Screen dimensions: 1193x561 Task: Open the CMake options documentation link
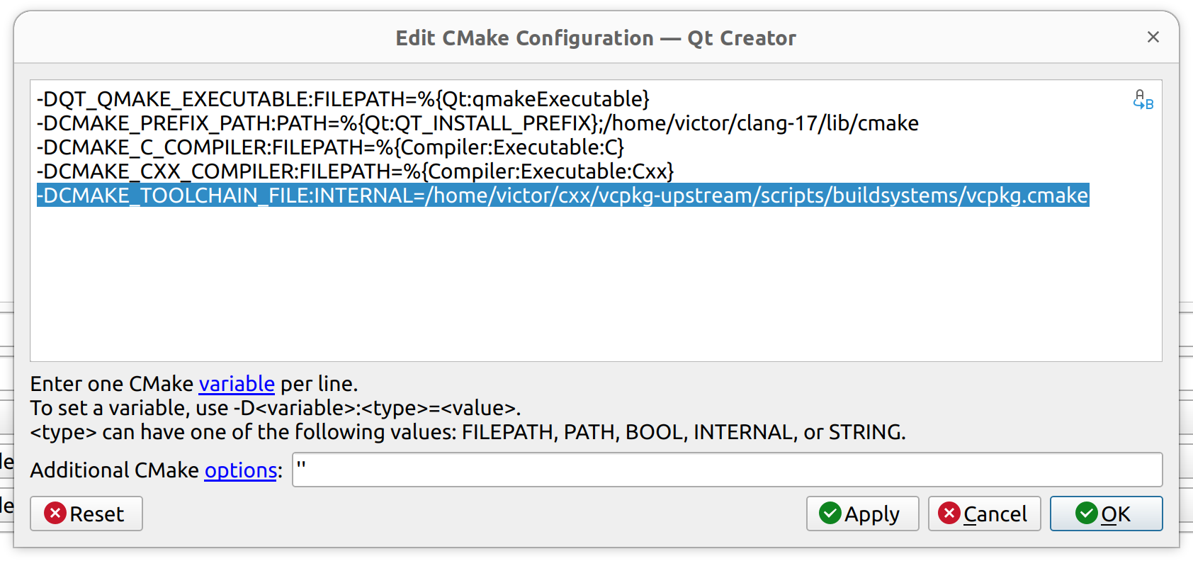pyautogui.click(x=241, y=470)
